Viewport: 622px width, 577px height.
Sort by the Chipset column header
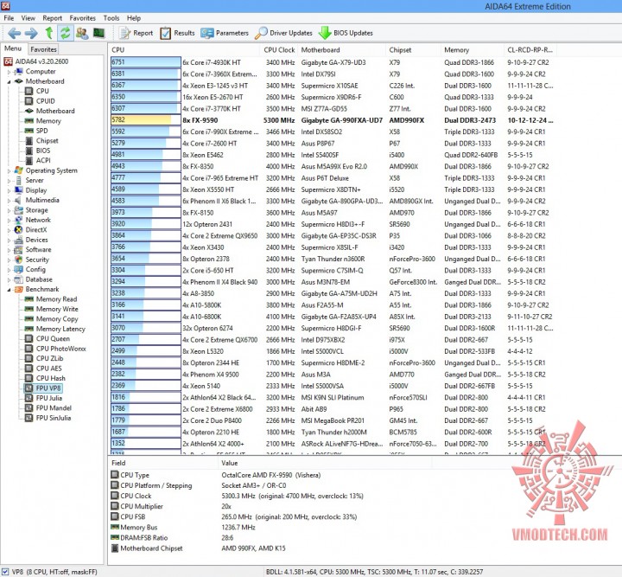coord(400,50)
